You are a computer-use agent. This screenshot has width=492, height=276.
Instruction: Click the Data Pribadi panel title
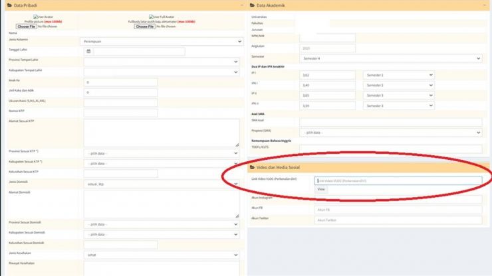[25, 5]
